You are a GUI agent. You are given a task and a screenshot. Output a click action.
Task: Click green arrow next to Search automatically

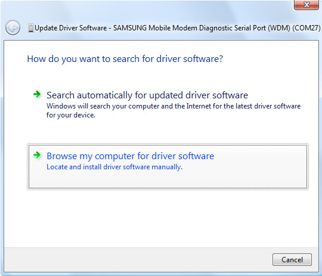coord(37,94)
